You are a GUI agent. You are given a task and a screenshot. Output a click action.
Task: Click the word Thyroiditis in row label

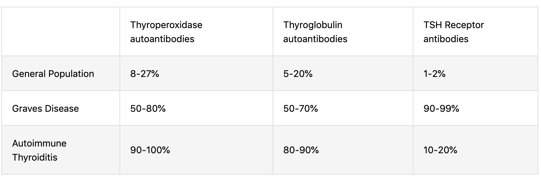click(x=35, y=158)
